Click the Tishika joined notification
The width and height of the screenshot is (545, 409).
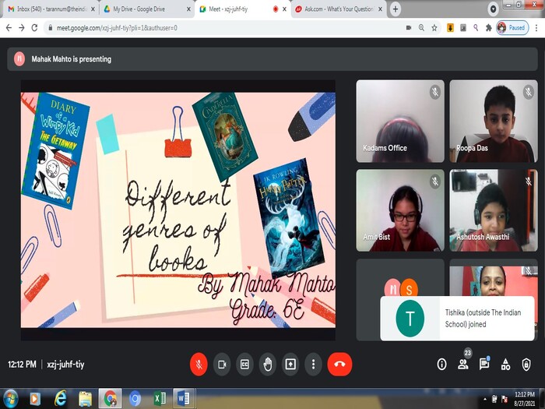(x=458, y=319)
